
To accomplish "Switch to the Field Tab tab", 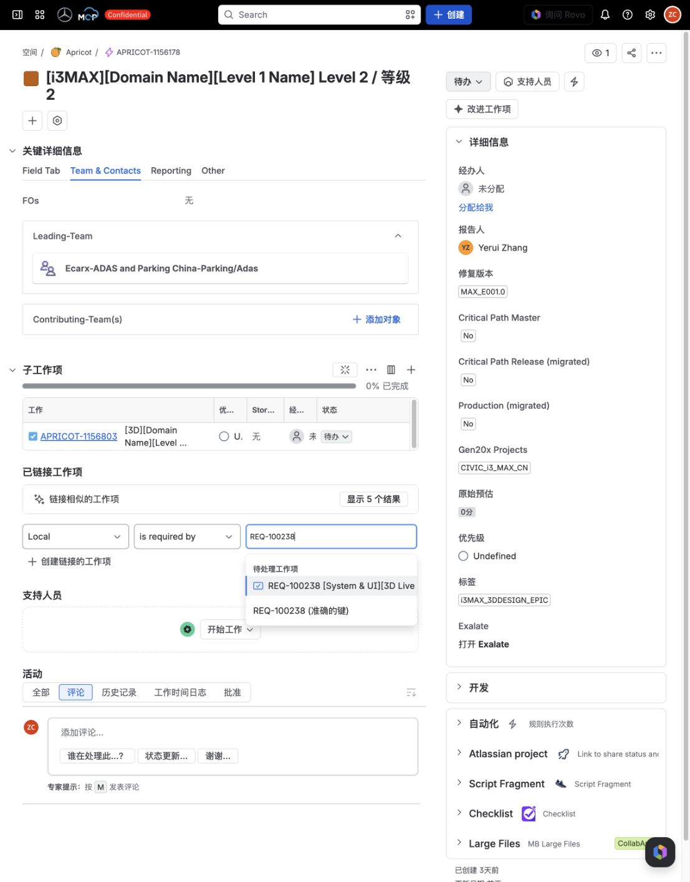I will click(41, 170).
